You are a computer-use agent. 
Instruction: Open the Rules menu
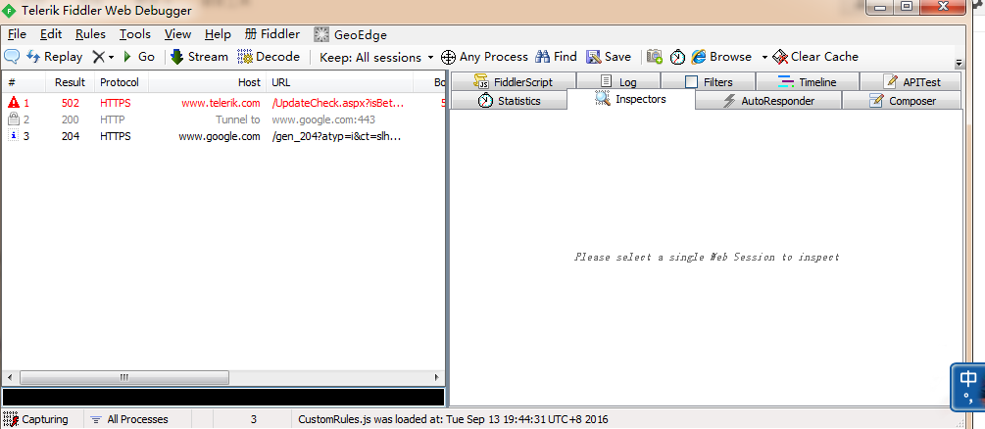[90, 33]
